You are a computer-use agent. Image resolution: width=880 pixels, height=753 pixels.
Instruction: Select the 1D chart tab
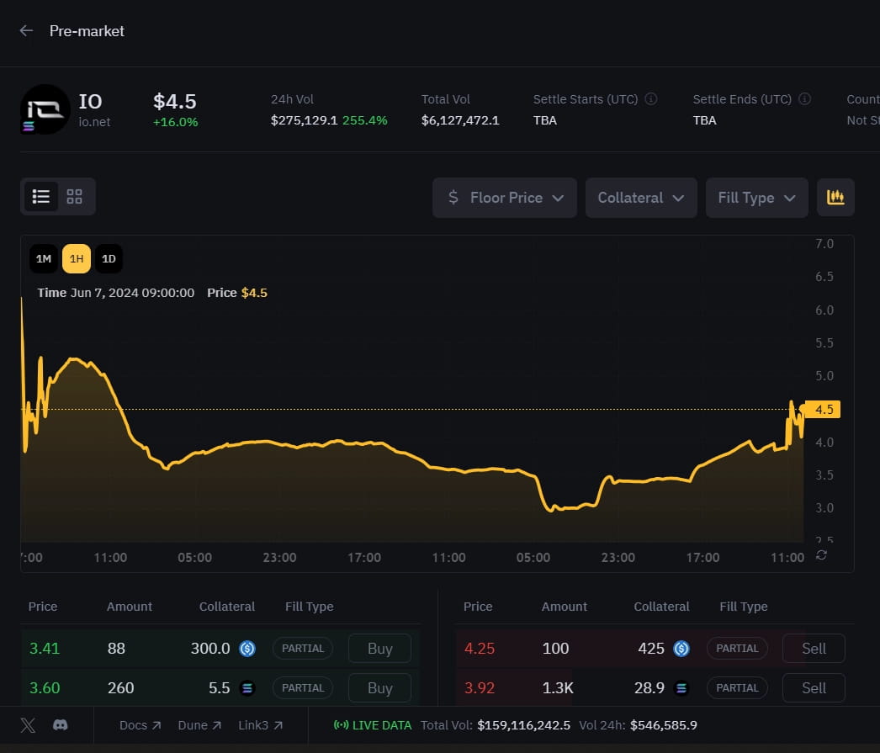click(x=109, y=259)
